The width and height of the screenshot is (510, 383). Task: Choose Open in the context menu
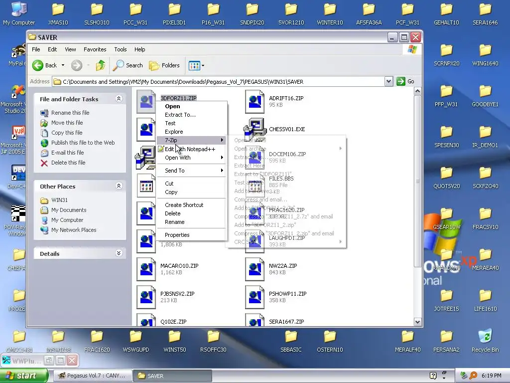[x=191, y=106]
